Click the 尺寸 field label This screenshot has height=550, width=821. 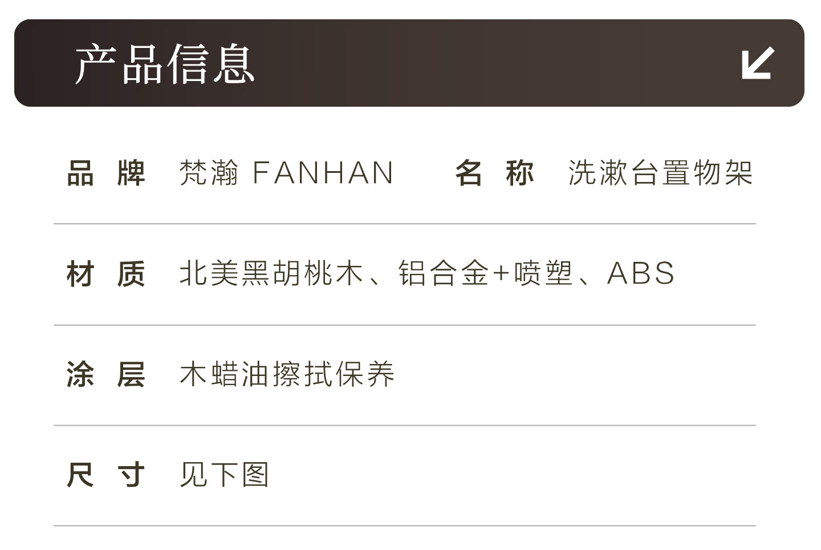[x=106, y=475]
